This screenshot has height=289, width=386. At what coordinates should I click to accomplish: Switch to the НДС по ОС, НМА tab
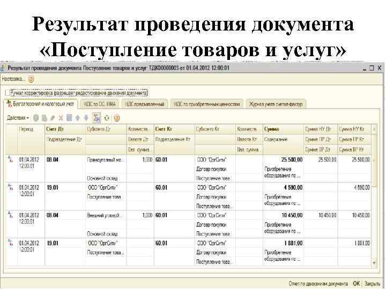(x=100, y=104)
